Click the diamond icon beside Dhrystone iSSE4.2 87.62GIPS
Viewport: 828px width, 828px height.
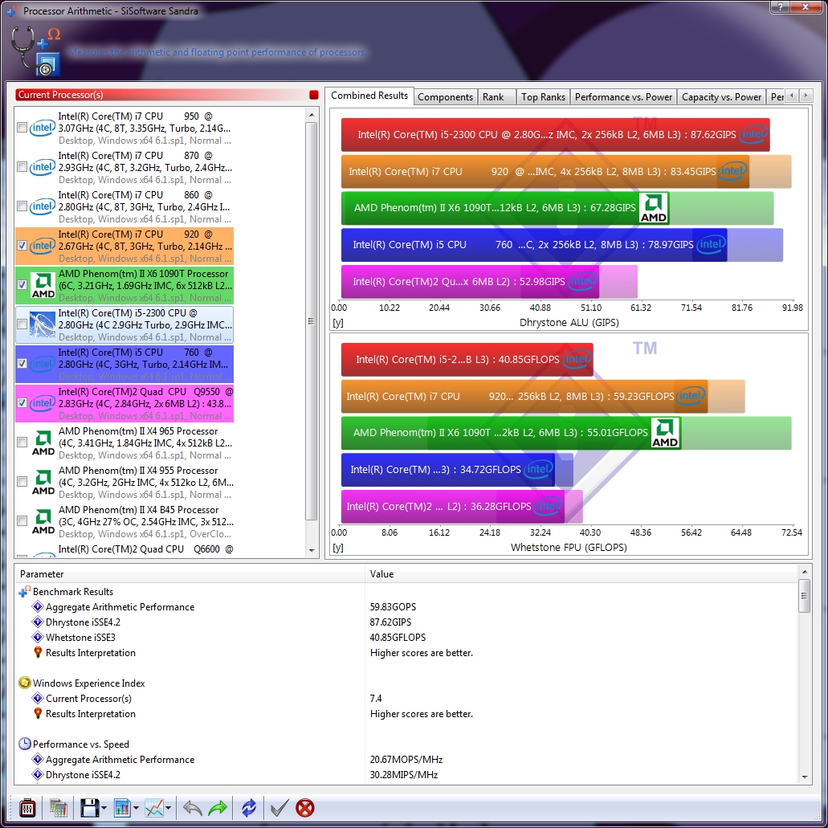click(x=38, y=622)
